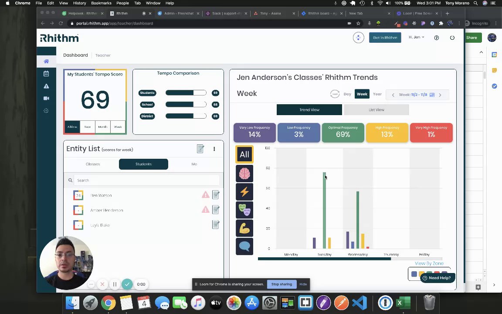
Task: Click the round Rhithm emblem beside Get in Rhithm
Action: (x=358, y=38)
